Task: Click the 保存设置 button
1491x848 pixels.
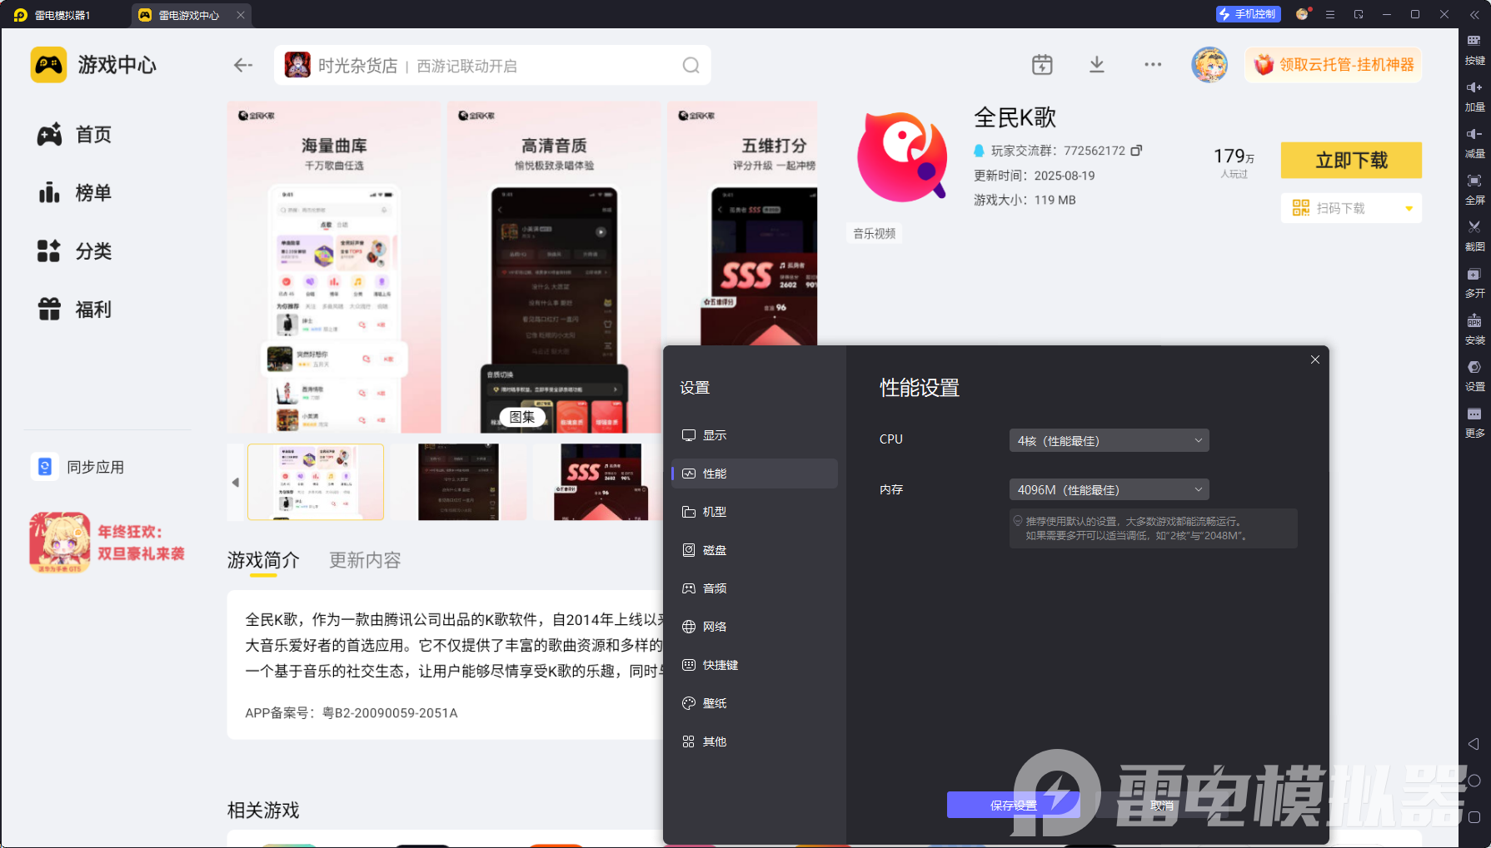Action: pos(1013,805)
